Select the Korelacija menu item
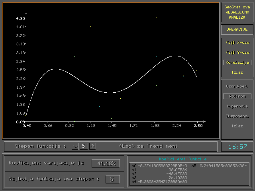 coord(237,62)
